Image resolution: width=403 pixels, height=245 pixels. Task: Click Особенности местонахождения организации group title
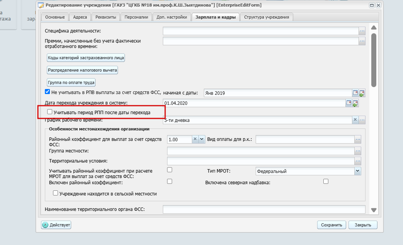pos(99,129)
